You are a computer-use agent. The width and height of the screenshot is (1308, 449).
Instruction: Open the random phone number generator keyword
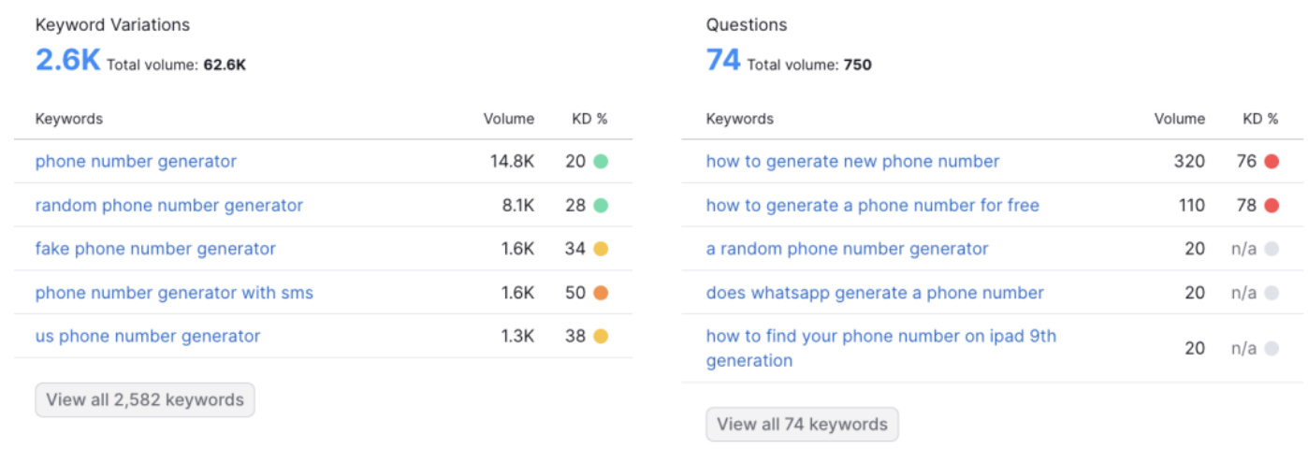click(x=169, y=206)
